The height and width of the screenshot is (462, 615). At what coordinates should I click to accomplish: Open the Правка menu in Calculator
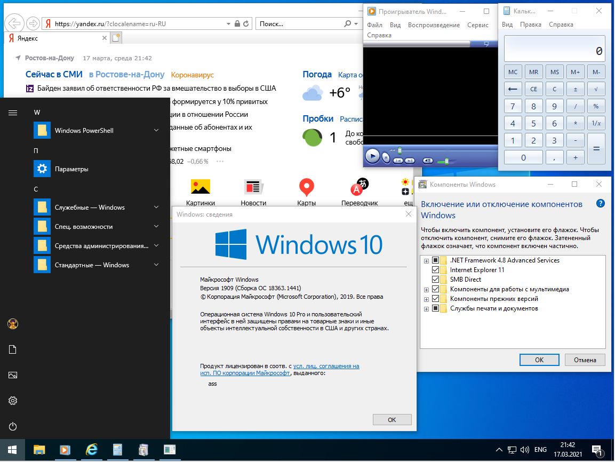coord(530,25)
